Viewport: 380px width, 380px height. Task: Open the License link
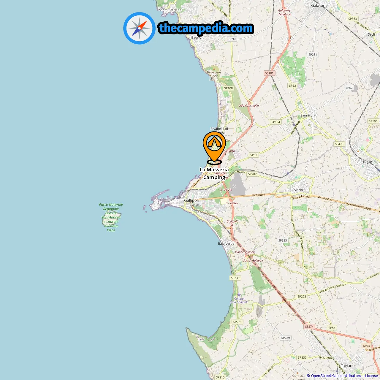click(371, 376)
